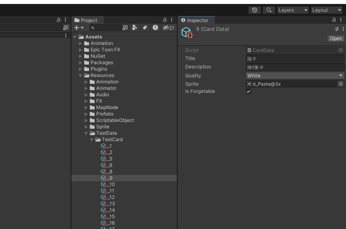Image resolution: width=346 pixels, height=229 pixels.
Task: Click the Project panel lock icon
Action: pyautogui.click(x=164, y=20)
